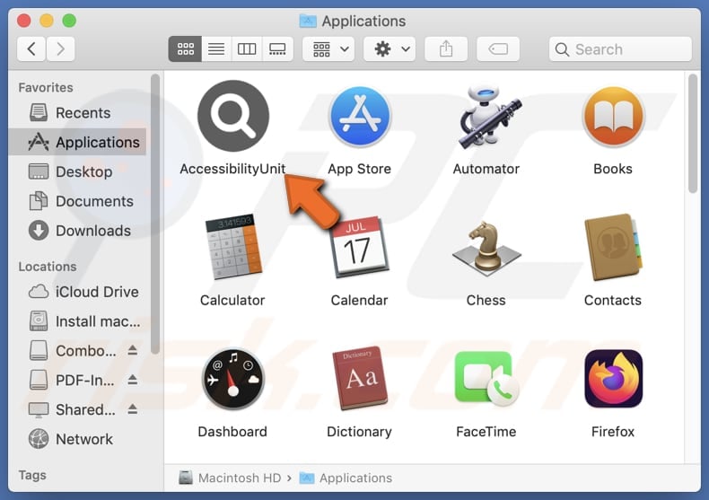Open Downloads from the sidebar

(77, 231)
